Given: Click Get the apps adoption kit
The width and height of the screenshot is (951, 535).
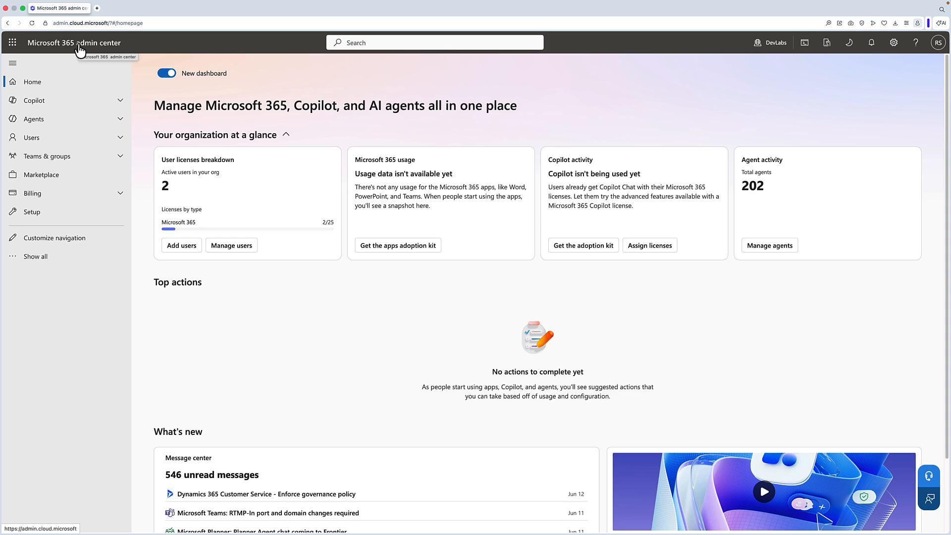Looking at the screenshot, I should coord(398,245).
